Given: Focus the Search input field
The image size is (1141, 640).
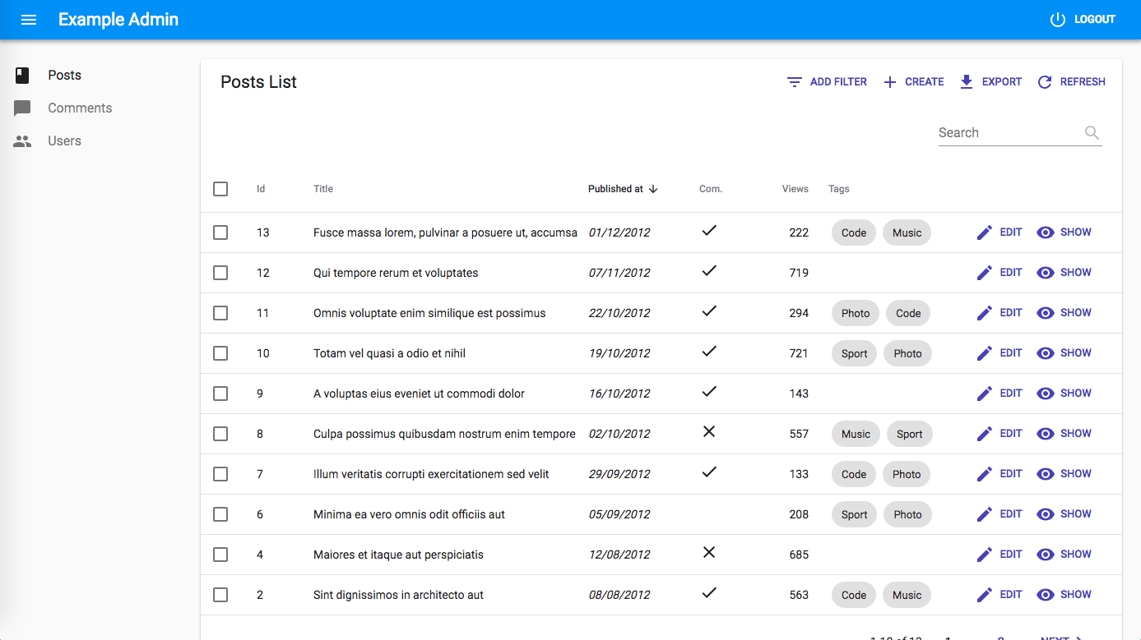Looking at the screenshot, I should [x=1008, y=133].
